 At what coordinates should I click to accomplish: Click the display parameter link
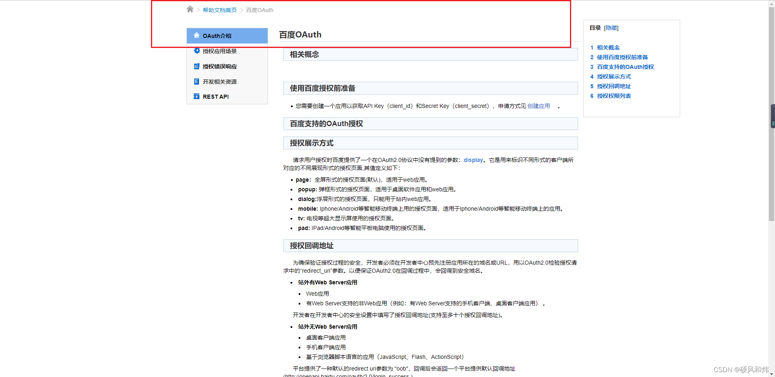tap(473, 160)
